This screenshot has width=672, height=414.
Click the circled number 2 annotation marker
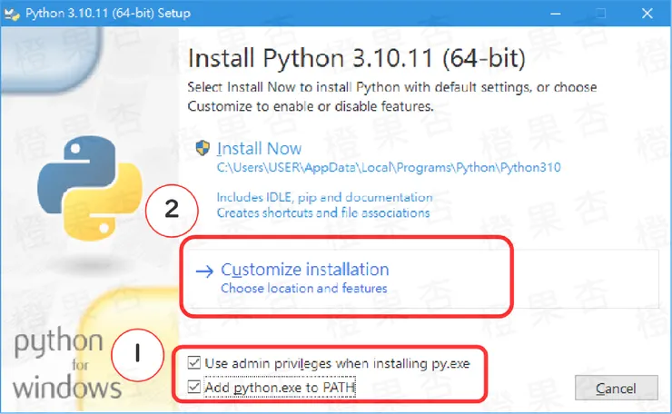pos(171,209)
